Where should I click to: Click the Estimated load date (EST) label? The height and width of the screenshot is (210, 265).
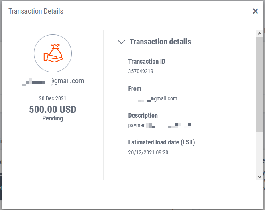(x=161, y=142)
